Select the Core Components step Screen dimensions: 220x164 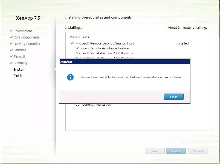(27, 37)
